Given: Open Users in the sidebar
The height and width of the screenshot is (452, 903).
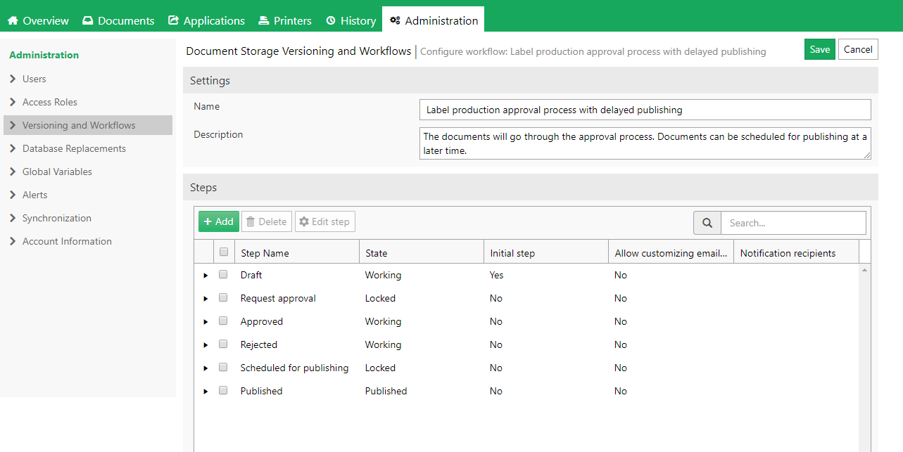Looking at the screenshot, I should click(x=88, y=79).
